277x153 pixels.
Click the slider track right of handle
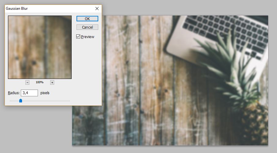46,101
